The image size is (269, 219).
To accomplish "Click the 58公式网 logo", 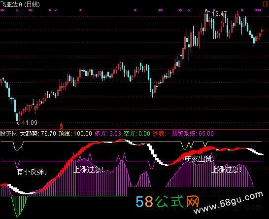I will [x=168, y=202].
